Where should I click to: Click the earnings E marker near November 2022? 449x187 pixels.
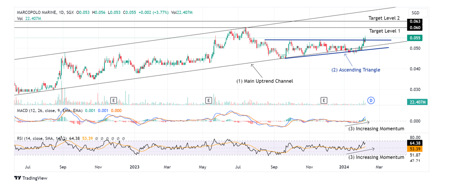click(114, 100)
